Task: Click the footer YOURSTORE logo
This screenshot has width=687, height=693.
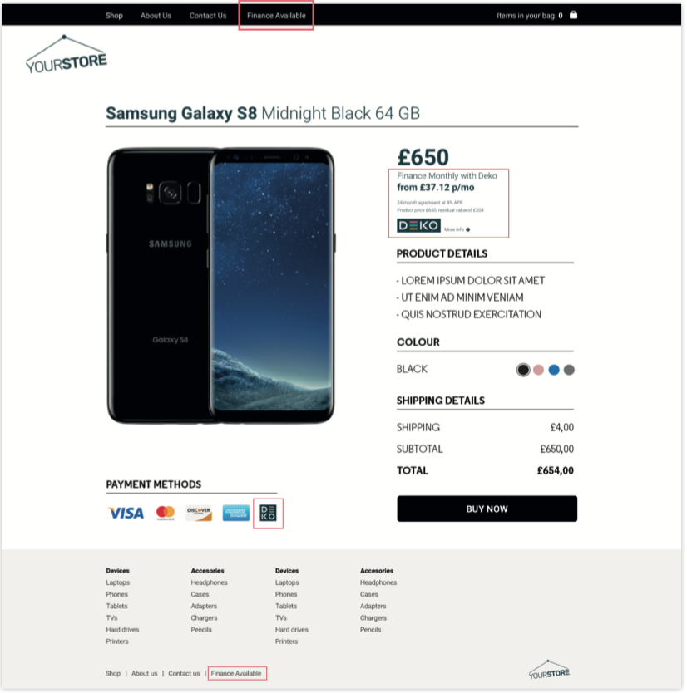Action: 549,670
